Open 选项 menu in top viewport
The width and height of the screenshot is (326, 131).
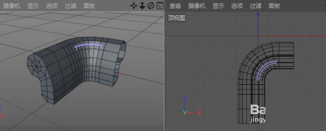237,6
